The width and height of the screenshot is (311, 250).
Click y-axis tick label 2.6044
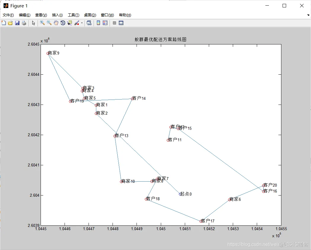coord(33,74)
